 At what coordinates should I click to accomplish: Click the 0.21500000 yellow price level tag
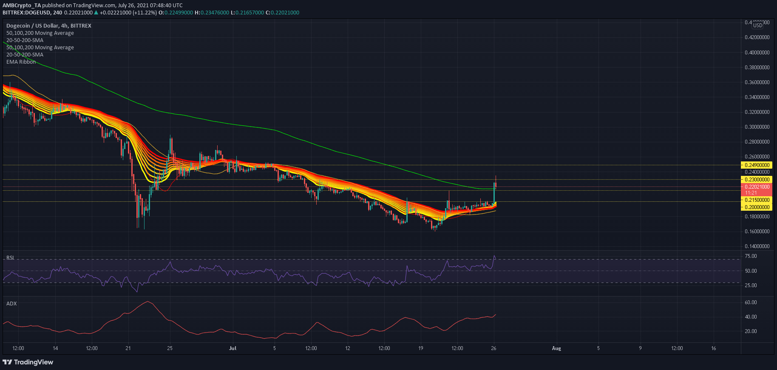757,200
